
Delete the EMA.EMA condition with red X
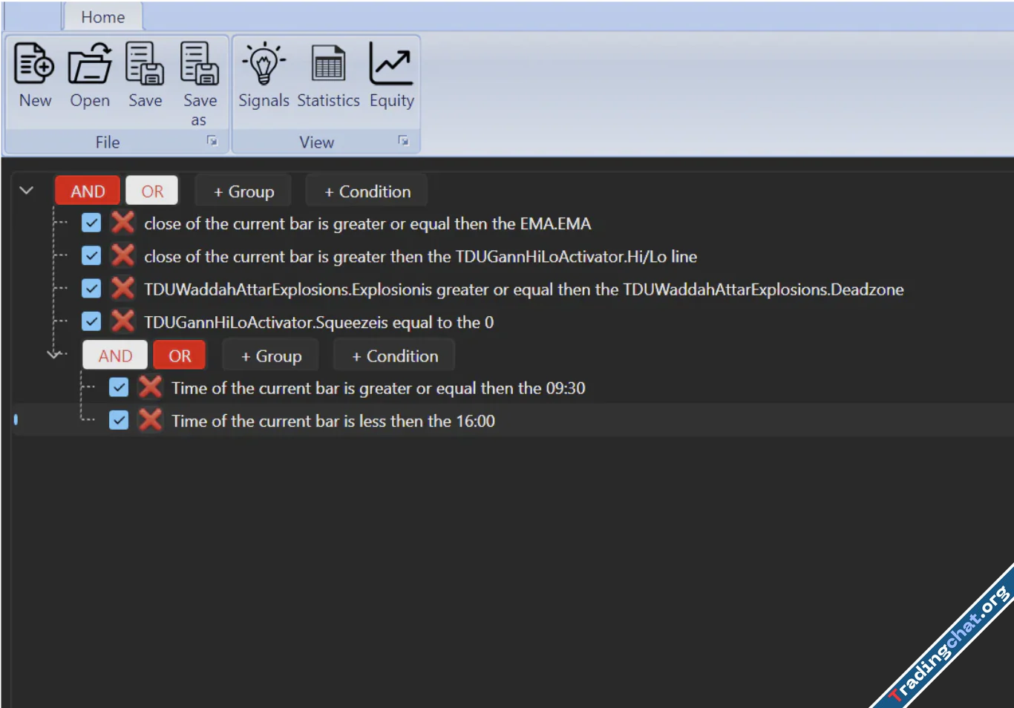(x=122, y=223)
